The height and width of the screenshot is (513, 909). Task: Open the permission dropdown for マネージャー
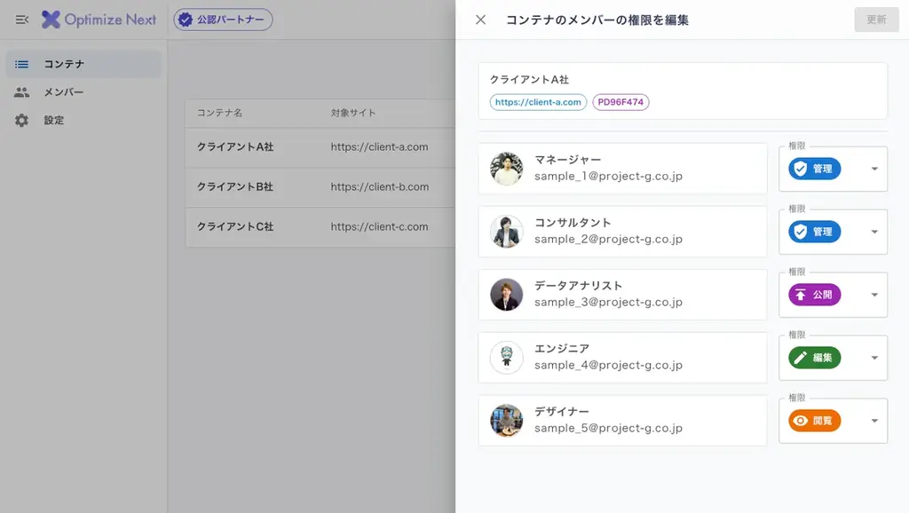pos(873,169)
